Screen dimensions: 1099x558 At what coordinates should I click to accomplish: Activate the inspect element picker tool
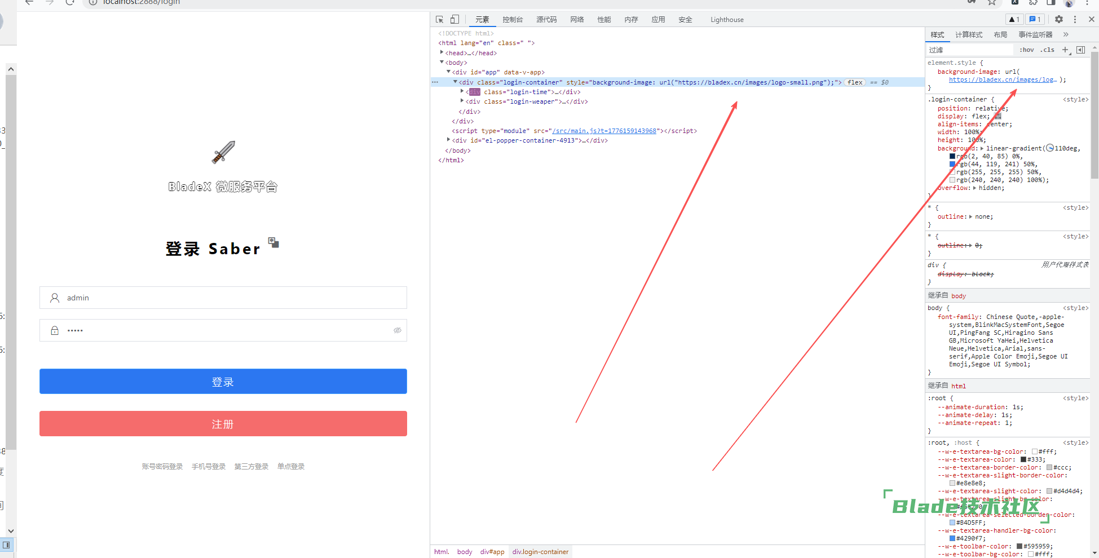click(440, 19)
